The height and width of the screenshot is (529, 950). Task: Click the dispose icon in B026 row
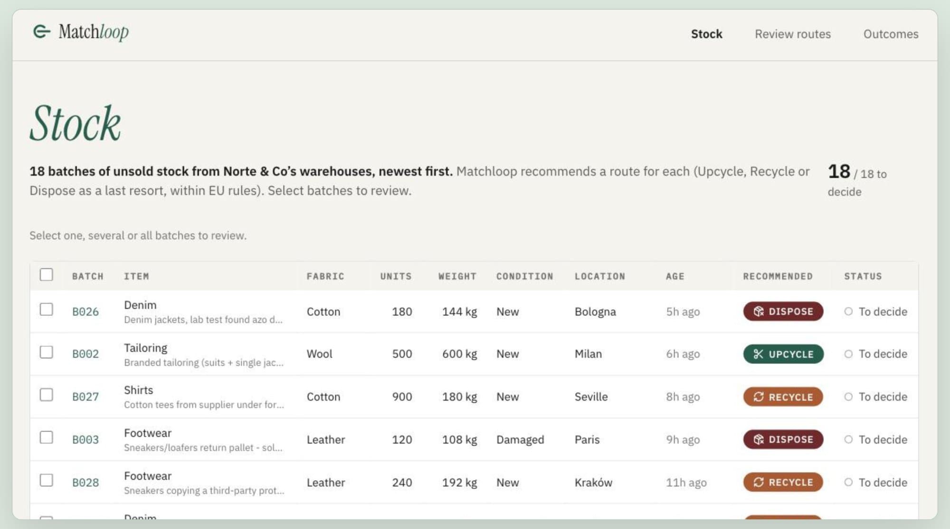(759, 311)
